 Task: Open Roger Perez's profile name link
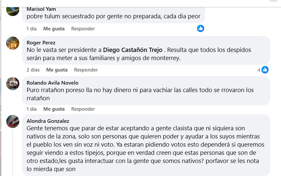(x=41, y=43)
